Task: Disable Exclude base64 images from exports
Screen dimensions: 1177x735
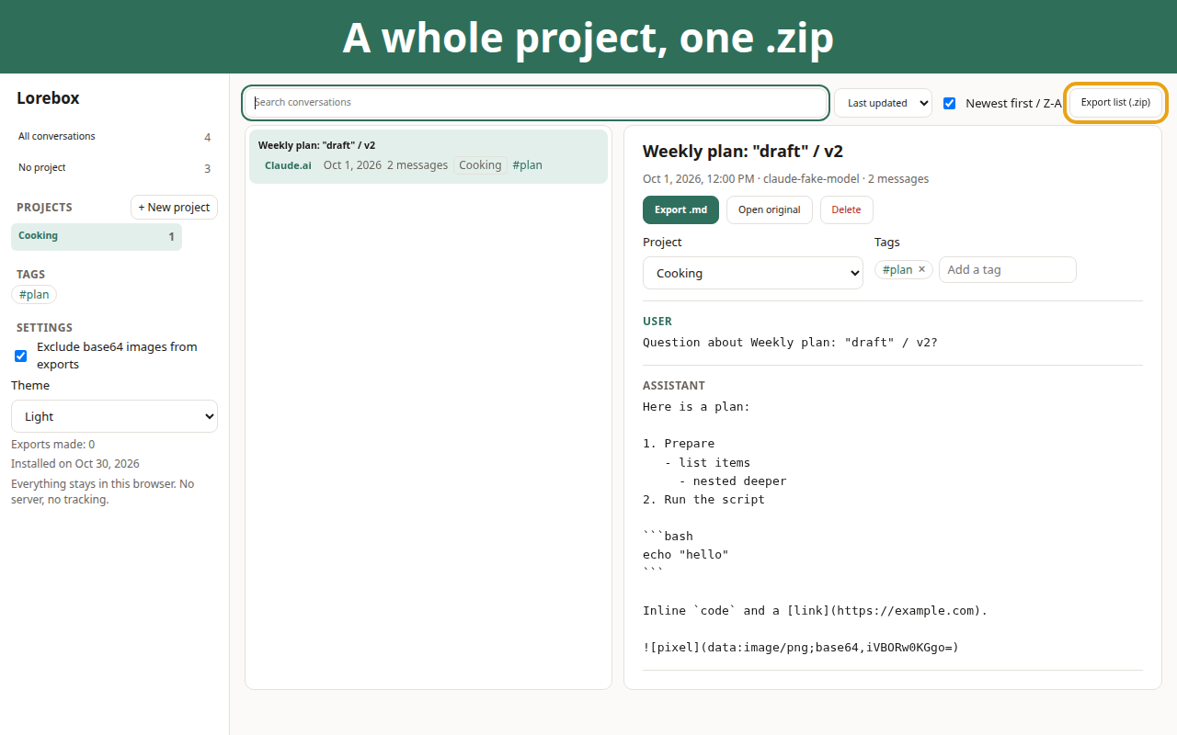Action: 20,356
